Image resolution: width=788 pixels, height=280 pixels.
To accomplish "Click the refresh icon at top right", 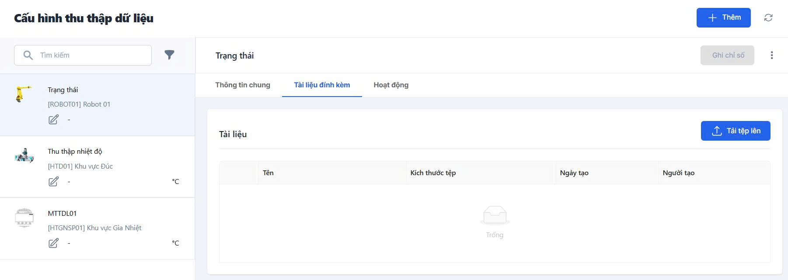I will [768, 17].
